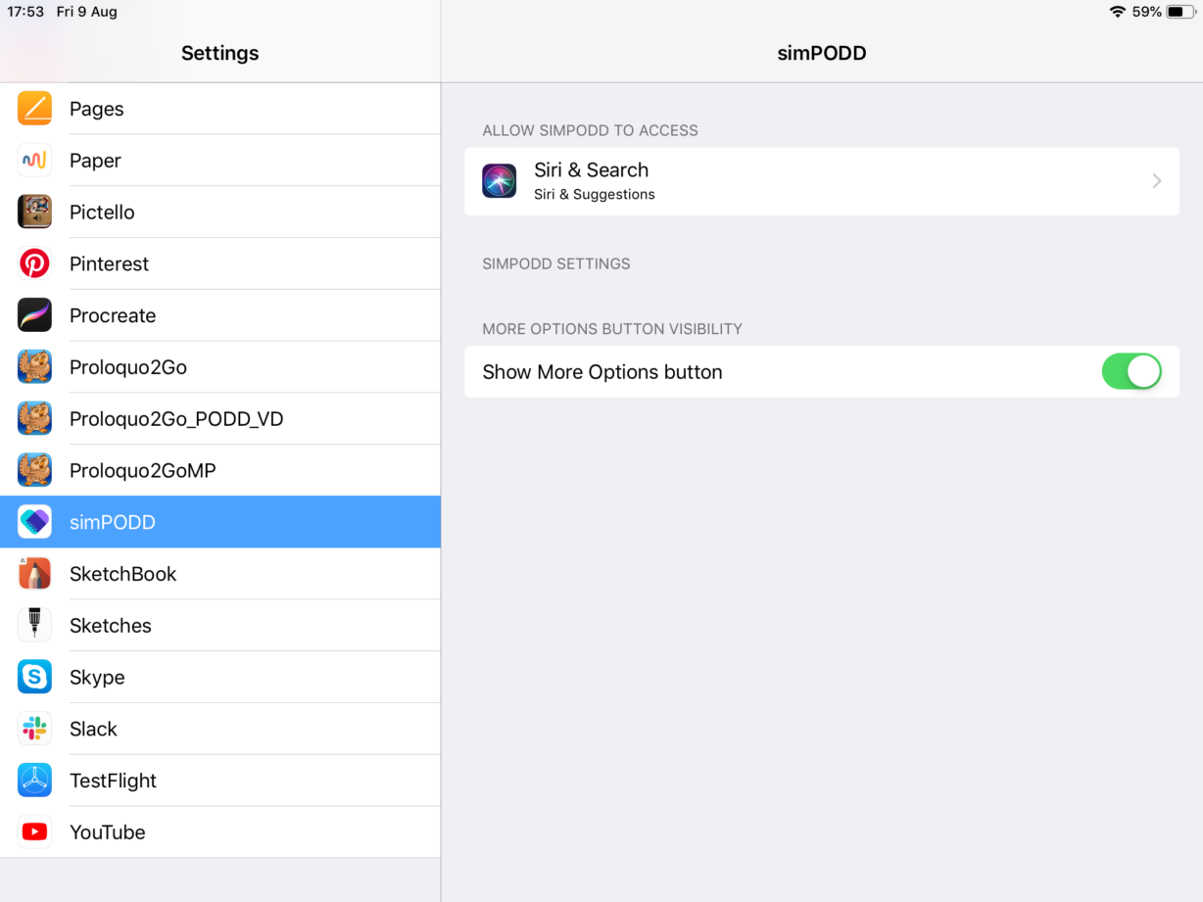Open the Procreate app icon in sidebar
The width and height of the screenshot is (1203, 902).
coord(34,315)
